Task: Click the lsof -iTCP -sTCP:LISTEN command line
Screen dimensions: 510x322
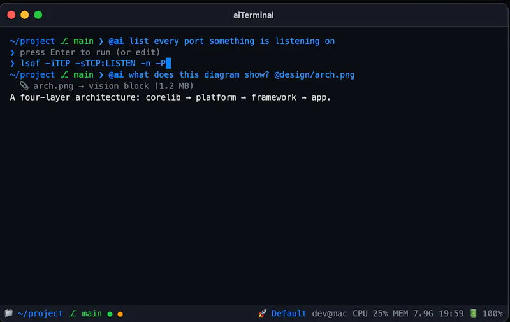Action: click(x=93, y=63)
